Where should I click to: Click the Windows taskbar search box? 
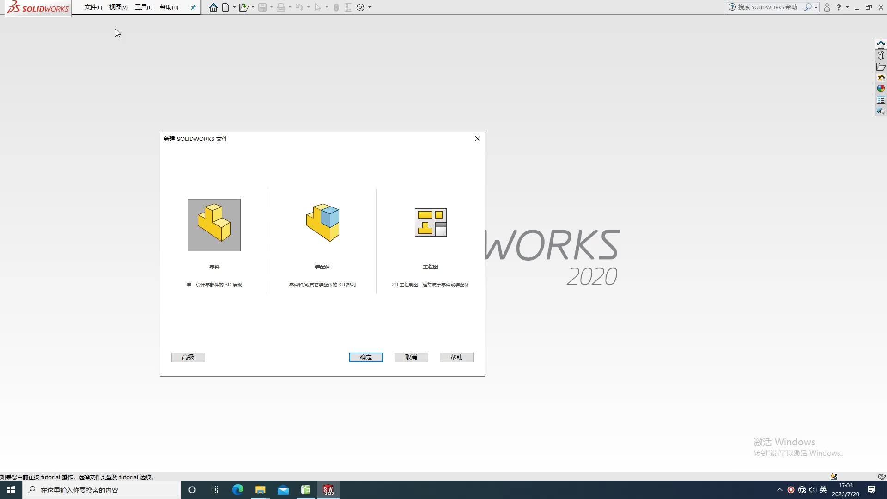pyautogui.click(x=102, y=490)
